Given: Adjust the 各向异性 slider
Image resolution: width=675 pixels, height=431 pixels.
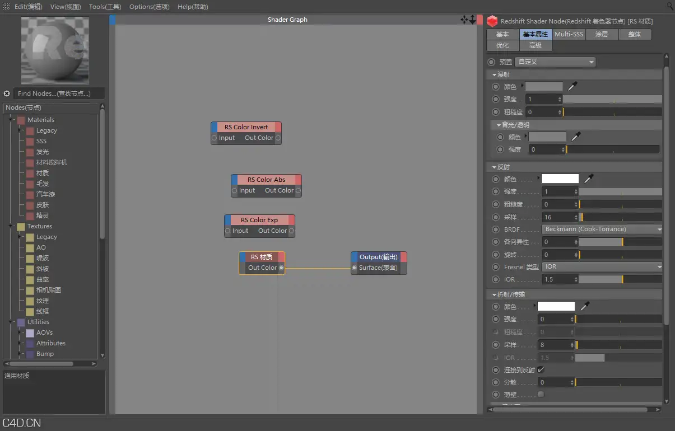Looking at the screenshot, I should [620, 242].
